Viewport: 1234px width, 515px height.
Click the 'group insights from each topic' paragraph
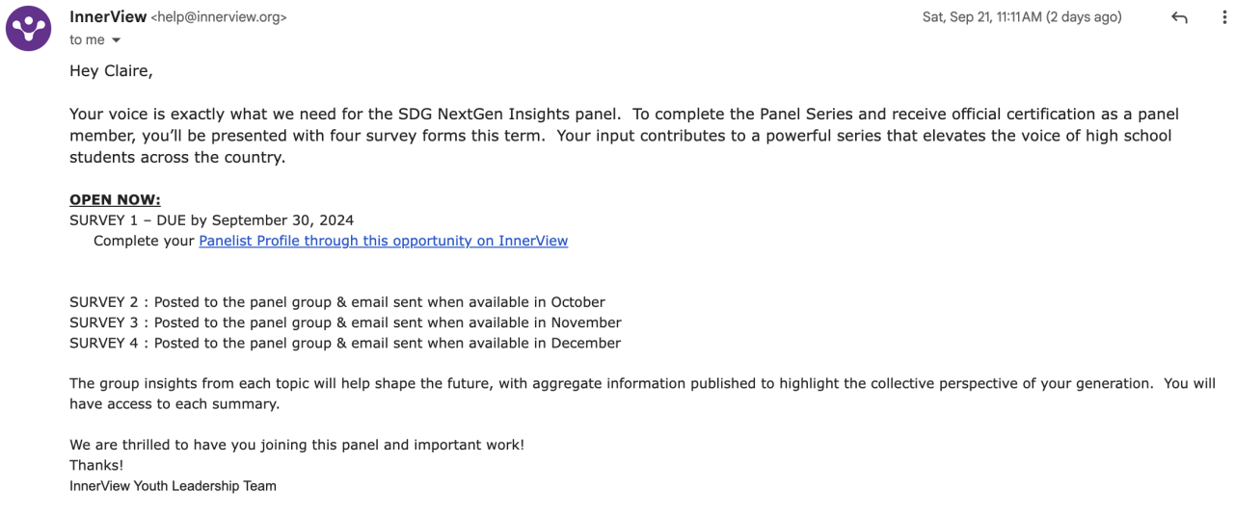617,393
